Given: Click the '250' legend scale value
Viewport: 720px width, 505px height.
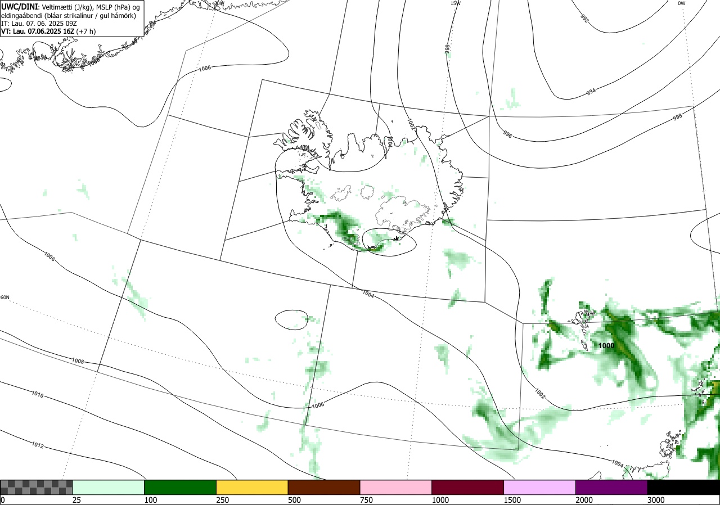Looking at the screenshot, I should coord(223,500).
